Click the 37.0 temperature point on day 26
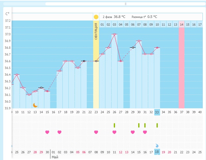Screen dimensions: 206x160 click(x=114, y=34)
